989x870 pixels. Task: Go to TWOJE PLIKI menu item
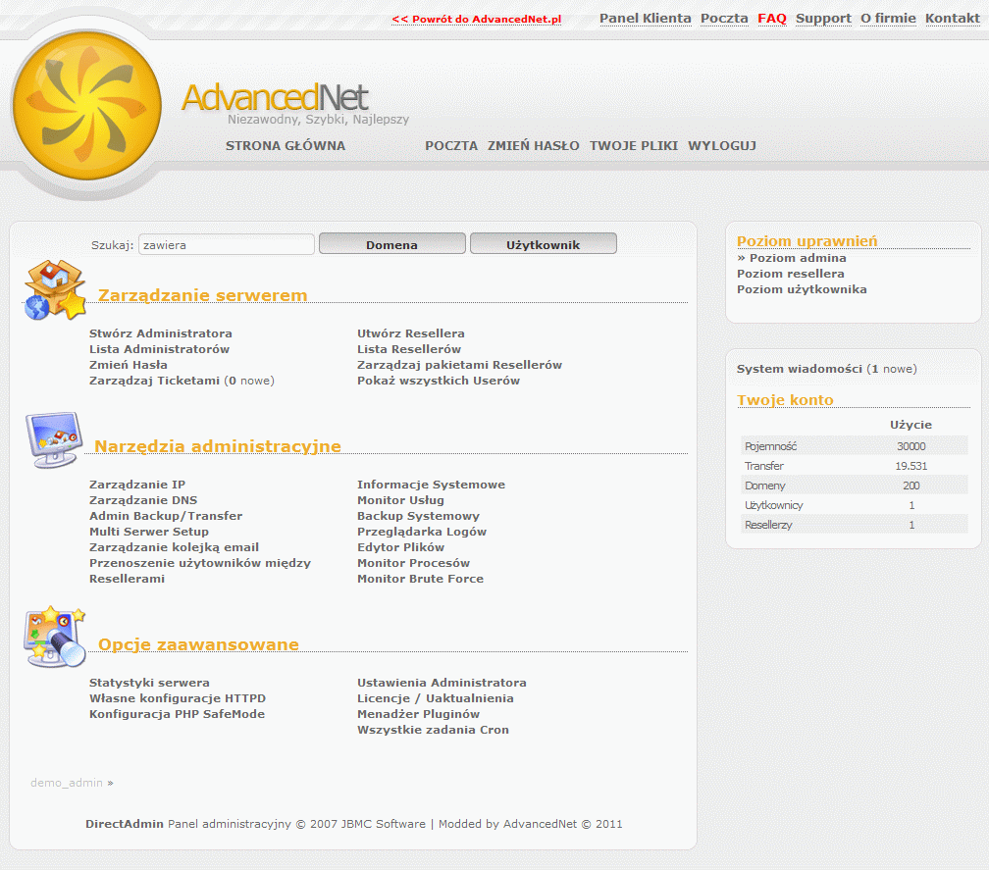pyautogui.click(x=633, y=146)
